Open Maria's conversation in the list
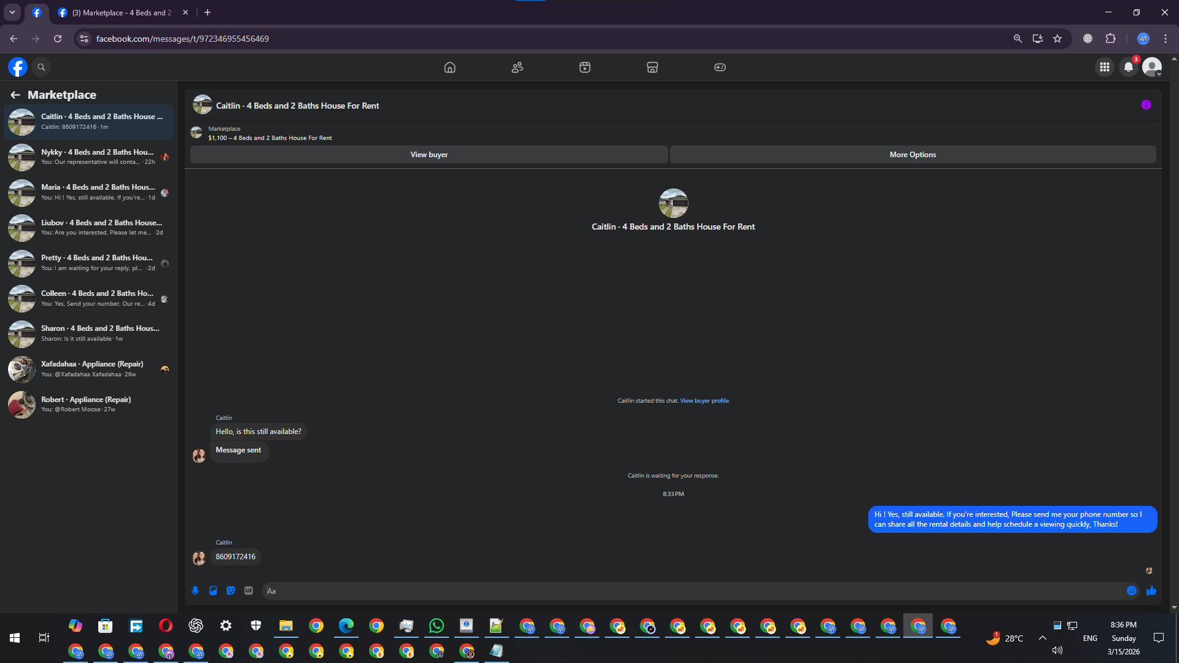Viewport: 1179px width, 663px height. (88, 192)
